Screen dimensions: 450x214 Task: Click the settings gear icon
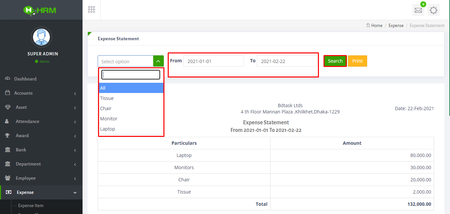[433, 10]
